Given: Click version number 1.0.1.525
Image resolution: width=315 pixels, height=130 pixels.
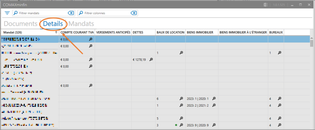Looking at the screenshot, I should [x=279, y=5].
